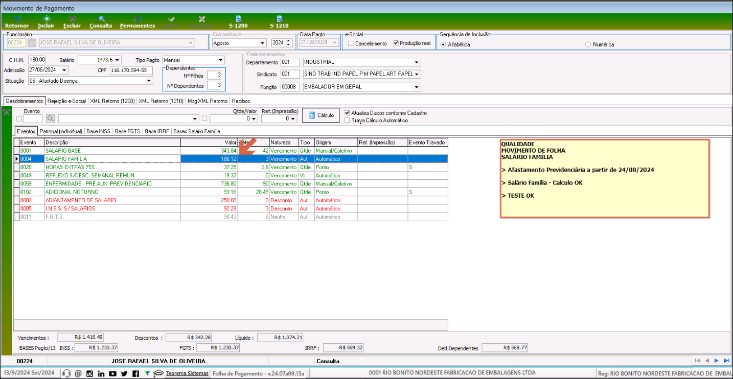Open Consulta with the magnifier icon
The height and width of the screenshot is (379, 733).
tap(101, 18)
